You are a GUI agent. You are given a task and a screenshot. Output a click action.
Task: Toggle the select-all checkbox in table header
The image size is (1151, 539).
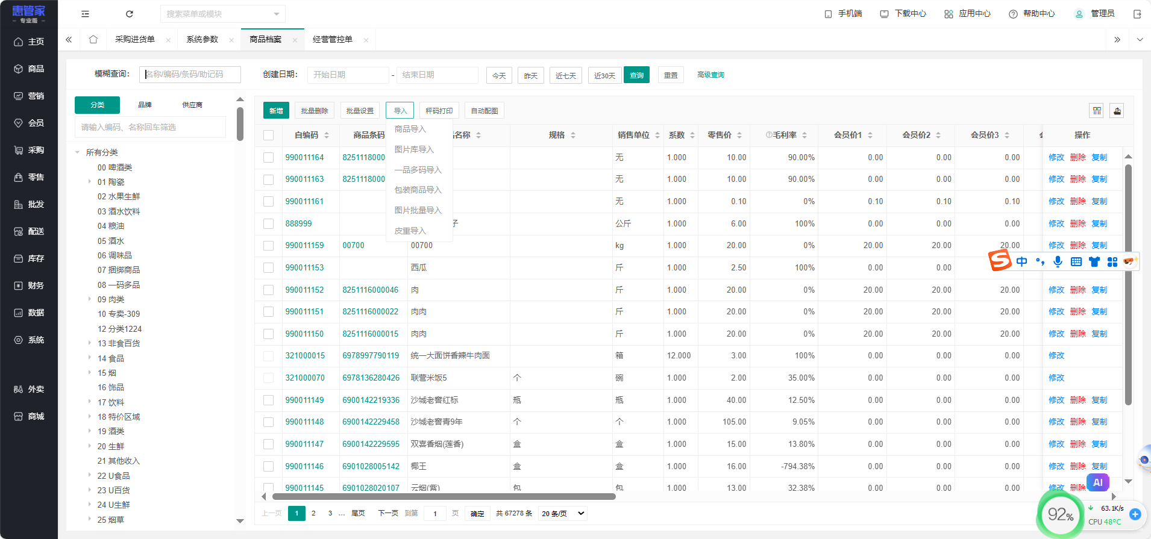click(269, 136)
